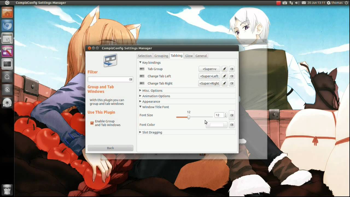Open the wrench settings app in launcher
This screenshot has width=350, height=197.
pyautogui.click(x=7, y=39)
